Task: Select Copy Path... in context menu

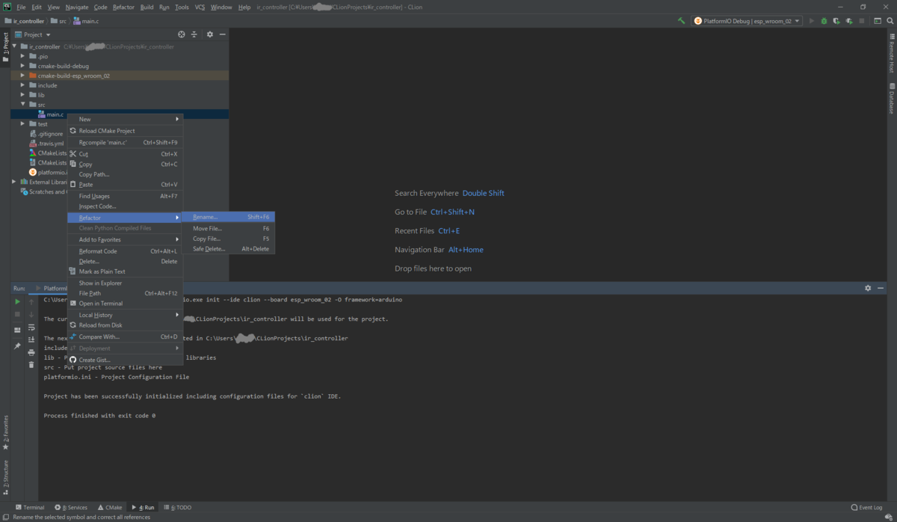Action: point(125,174)
